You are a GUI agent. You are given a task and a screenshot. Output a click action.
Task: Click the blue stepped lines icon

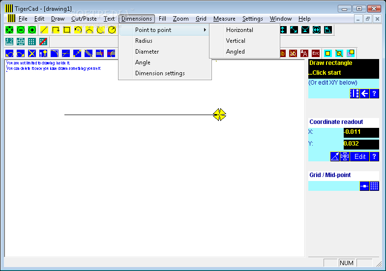pos(89,54)
